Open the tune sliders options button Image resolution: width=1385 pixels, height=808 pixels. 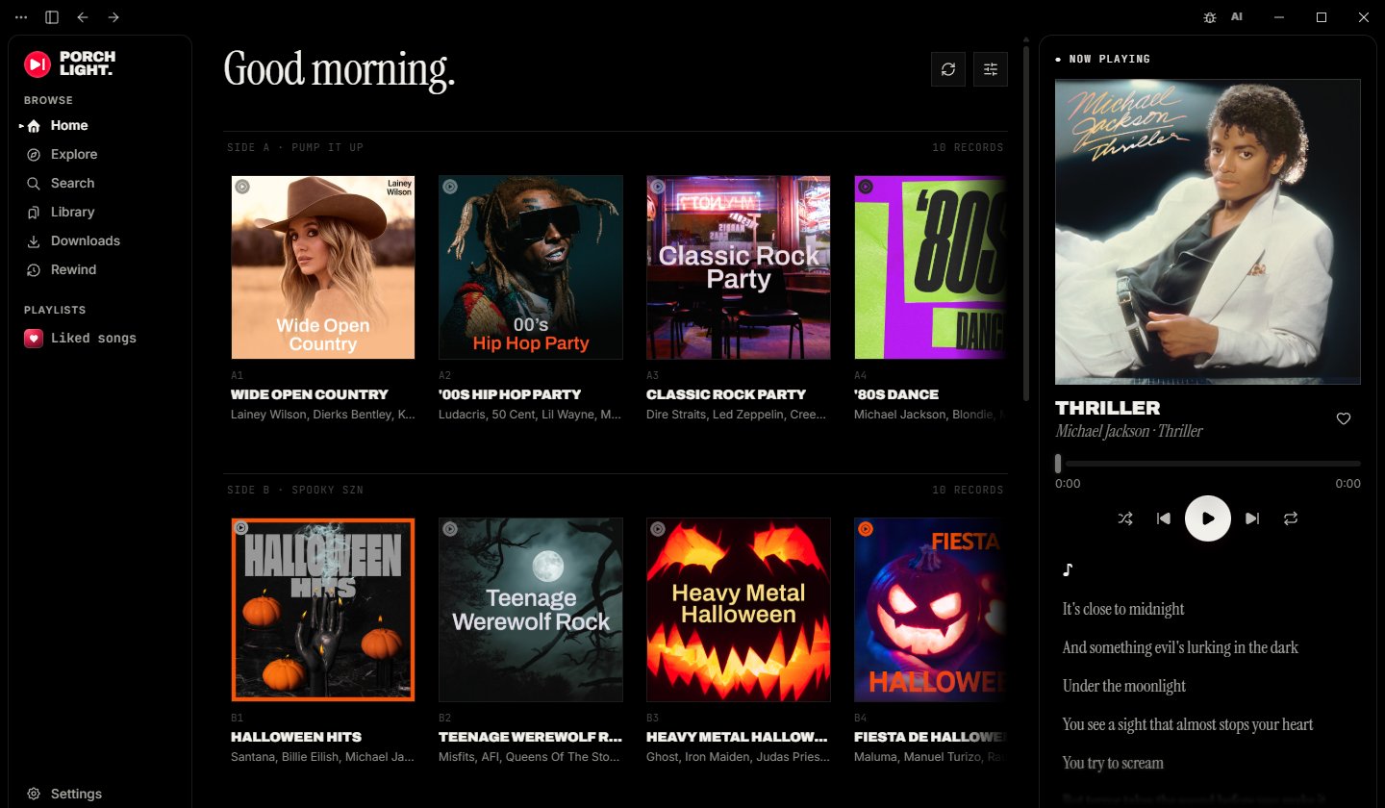click(991, 69)
